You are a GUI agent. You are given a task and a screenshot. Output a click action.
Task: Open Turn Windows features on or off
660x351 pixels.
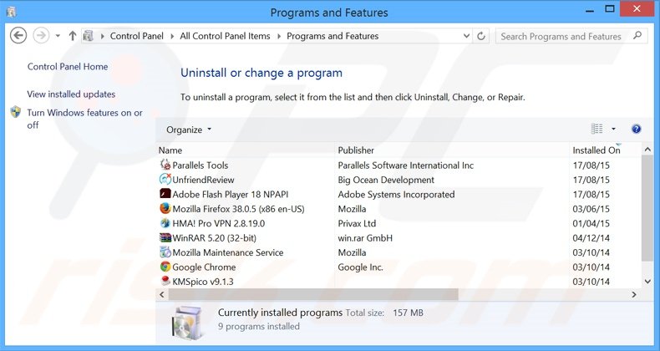(84, 119)
